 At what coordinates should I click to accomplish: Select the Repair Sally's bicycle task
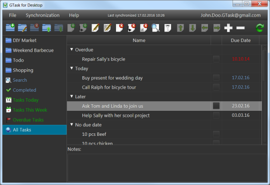(x=103, y=59)
